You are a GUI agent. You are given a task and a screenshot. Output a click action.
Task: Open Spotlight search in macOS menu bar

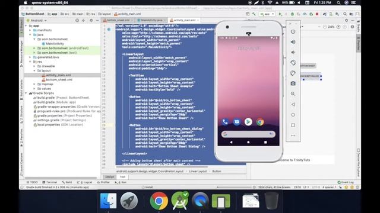[338, 2]
